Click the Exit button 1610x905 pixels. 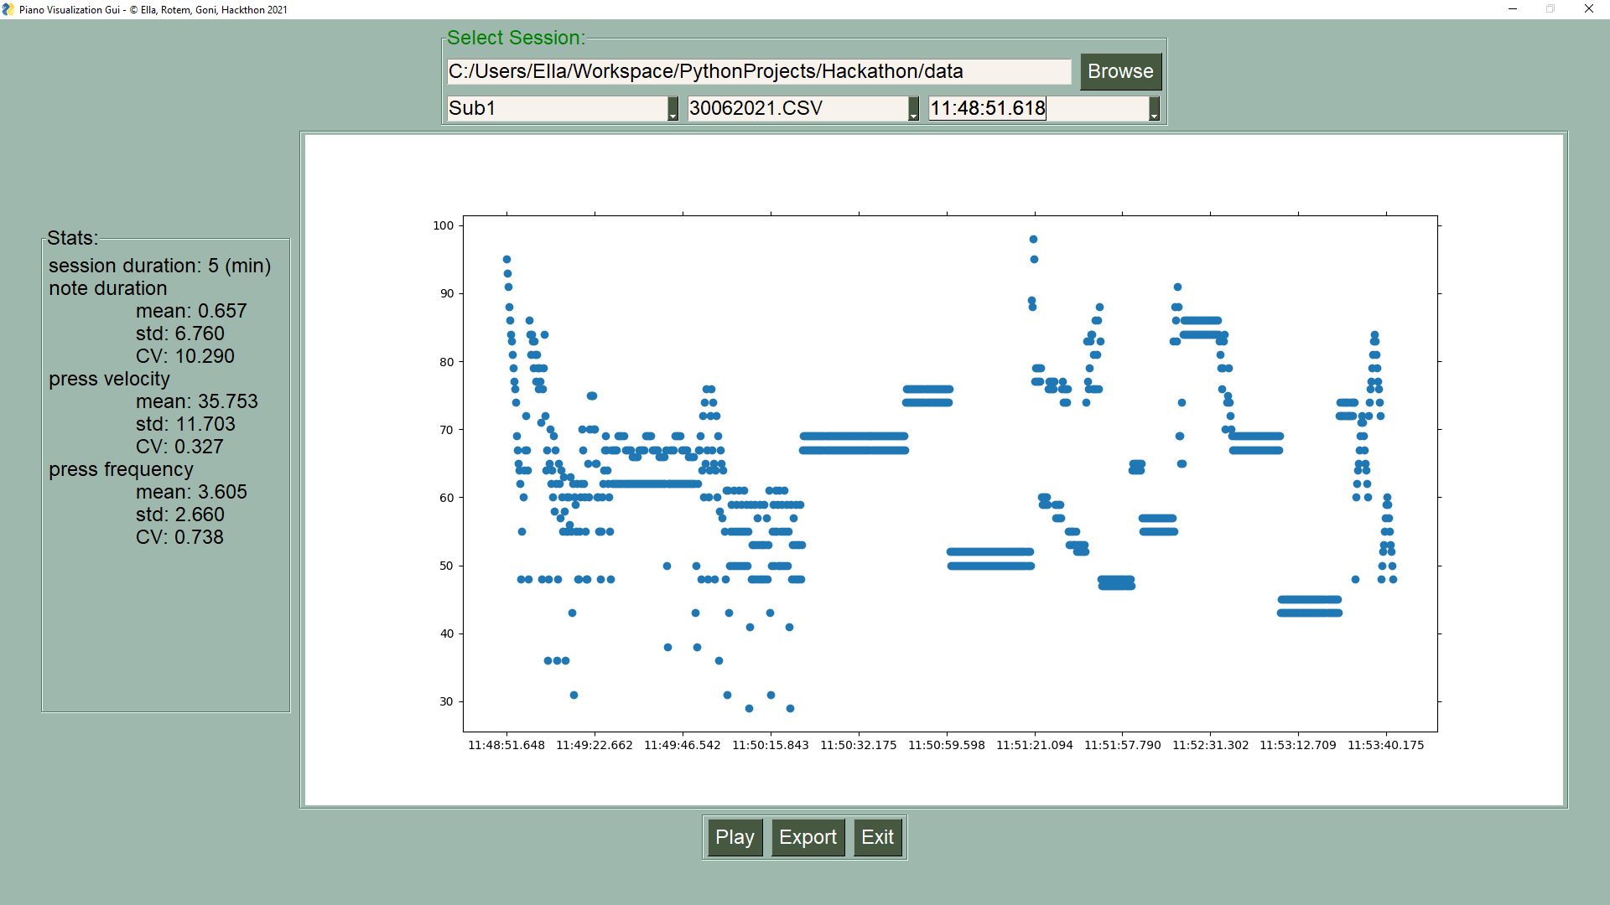pos(877,837)
